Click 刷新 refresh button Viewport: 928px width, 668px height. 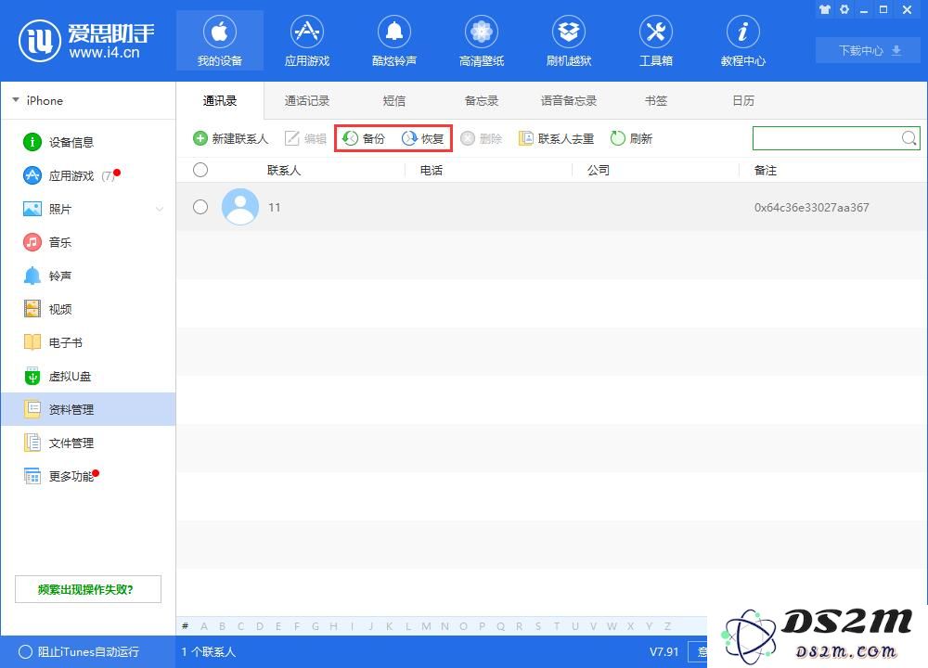(631, 138)
